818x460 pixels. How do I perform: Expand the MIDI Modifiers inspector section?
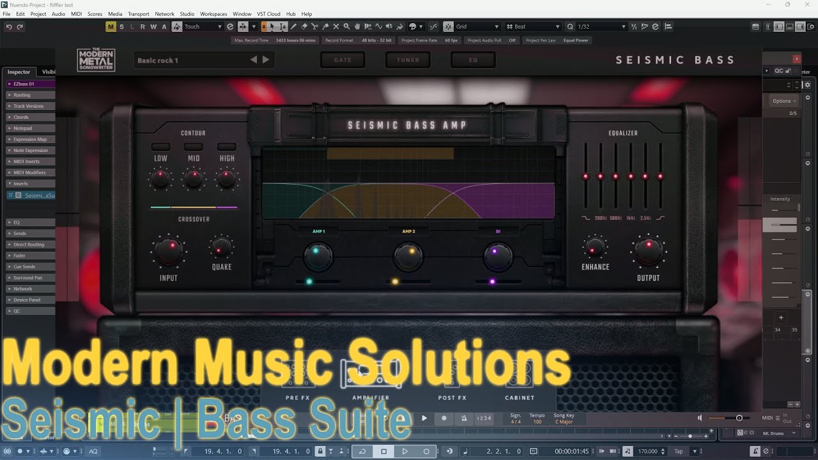(x=30, y=172)
